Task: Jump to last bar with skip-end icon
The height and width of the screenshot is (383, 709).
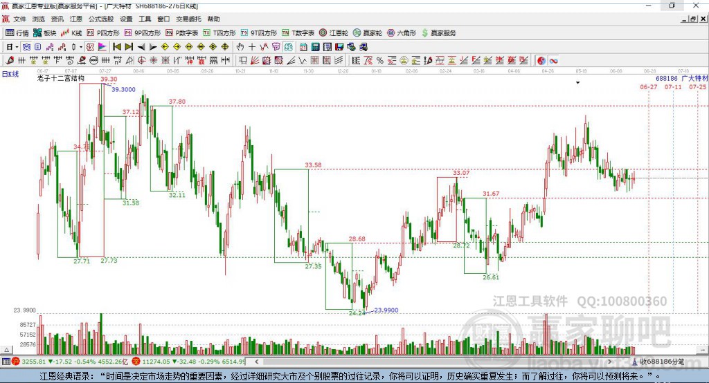Action: pyautogui.click(x=129, y=47)
